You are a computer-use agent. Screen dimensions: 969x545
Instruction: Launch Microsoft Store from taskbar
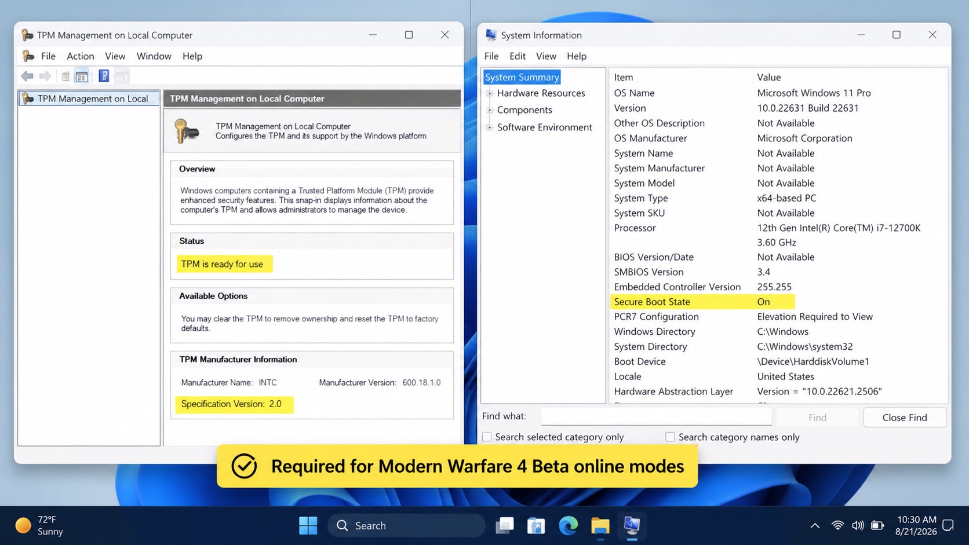(536, 525)
